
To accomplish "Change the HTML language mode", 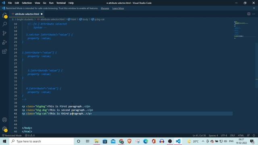I will click(241, 135).
